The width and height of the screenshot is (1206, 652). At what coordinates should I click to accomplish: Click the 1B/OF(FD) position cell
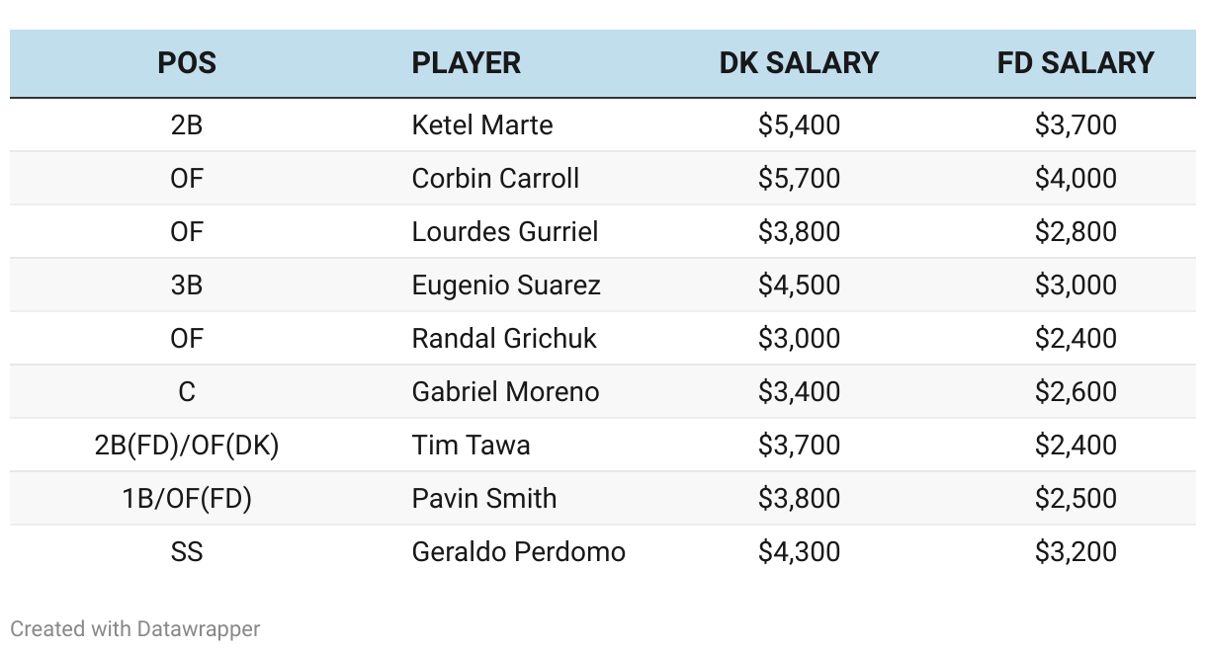(x=187, y=499)
